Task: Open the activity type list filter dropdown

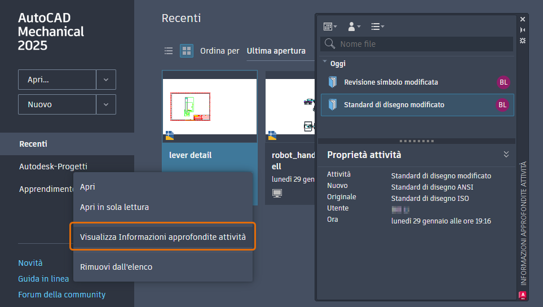Action: tap(377, 27)
